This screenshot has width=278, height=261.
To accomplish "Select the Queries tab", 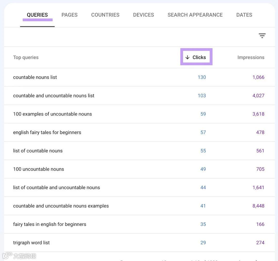I will coord(37,15).
